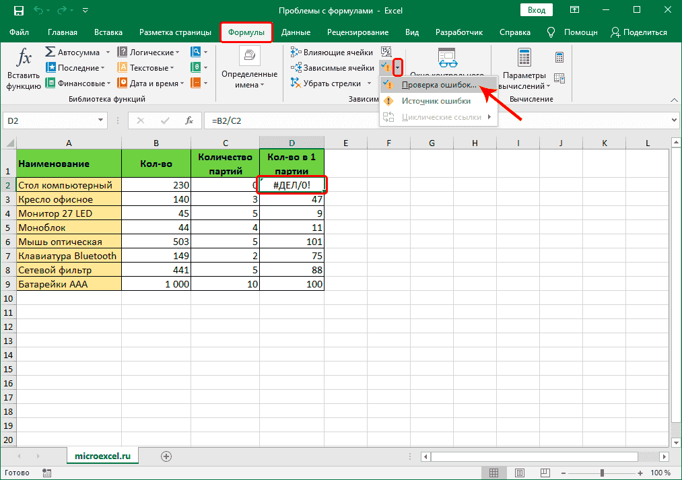This screenshot has width=682, height=480.
Task: Click the Логические functions icon
Action: (x=122, y=51)
